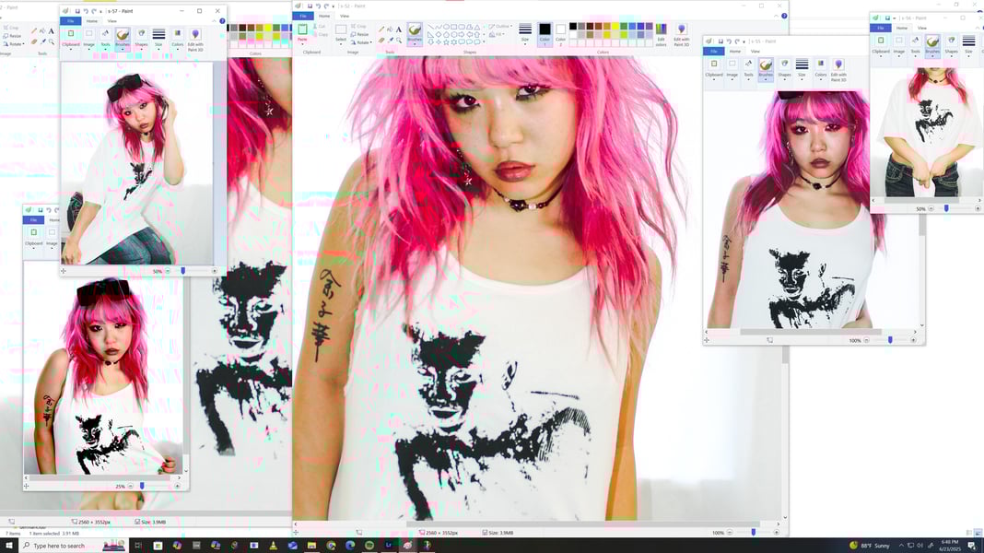Image resolution: width=984 pixels, height=553 pixels.
Task: Select the Pencil tool in the s-52 Paint window
Action: [x=381, y=29]
